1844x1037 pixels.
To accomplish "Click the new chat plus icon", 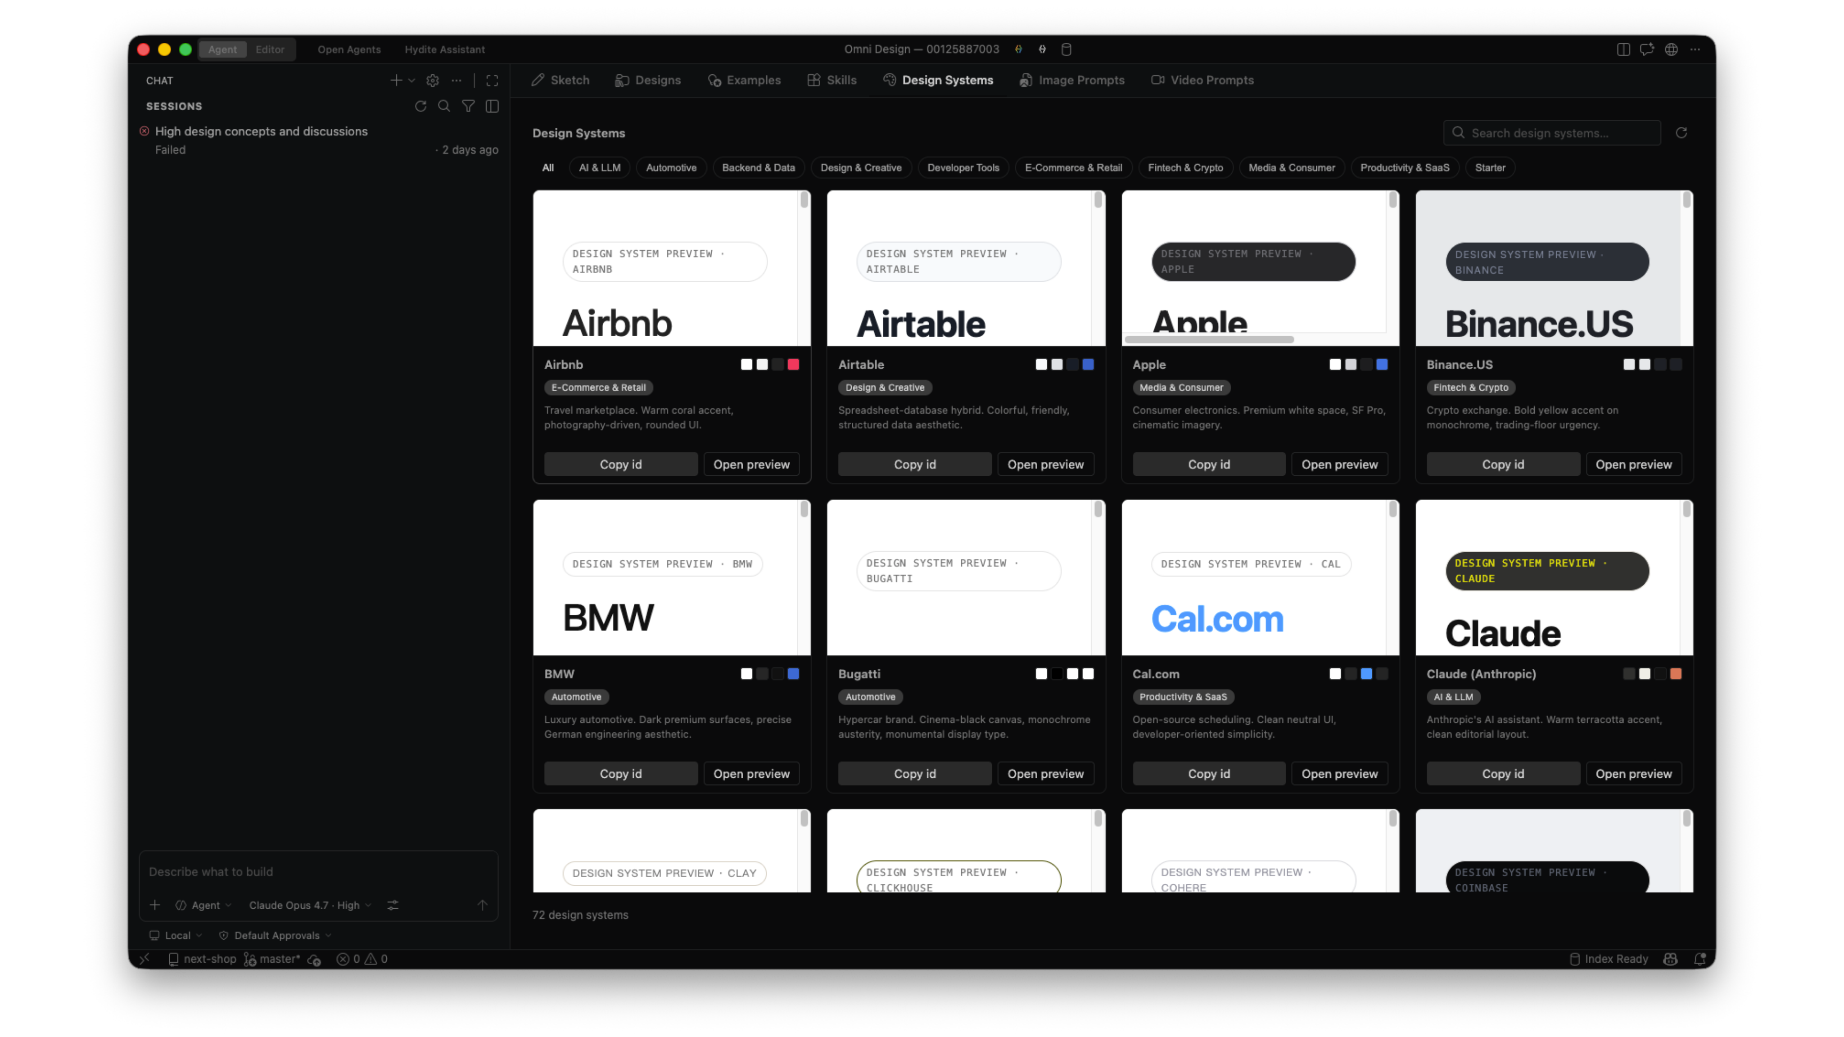I will (x=395, y=80).
